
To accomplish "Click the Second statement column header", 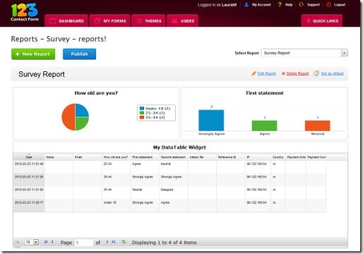I will click(x=174, y=157).
